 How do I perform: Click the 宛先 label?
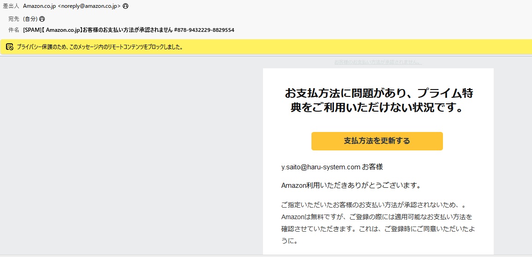point(14,19)
